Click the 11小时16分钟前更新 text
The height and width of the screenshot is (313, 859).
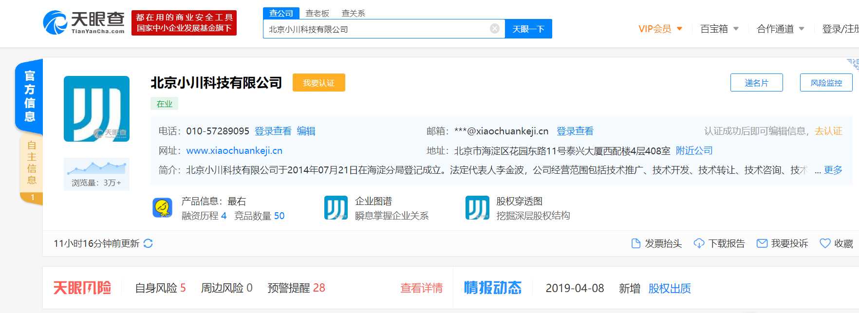[x=96, y=243]
